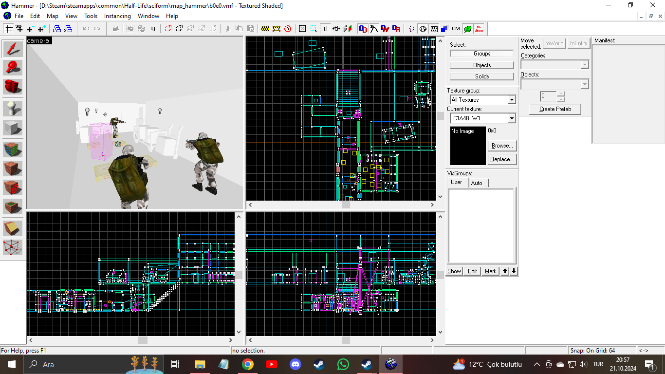Select the Entity tool (light bulb)
Viewport: 665px width, 374px height.
(x=13, y=108)
